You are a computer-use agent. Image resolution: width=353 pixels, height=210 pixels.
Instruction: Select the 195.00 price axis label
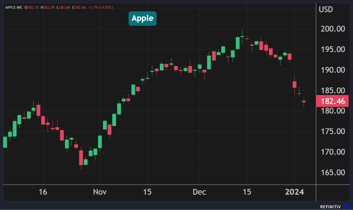pos(332,49)
